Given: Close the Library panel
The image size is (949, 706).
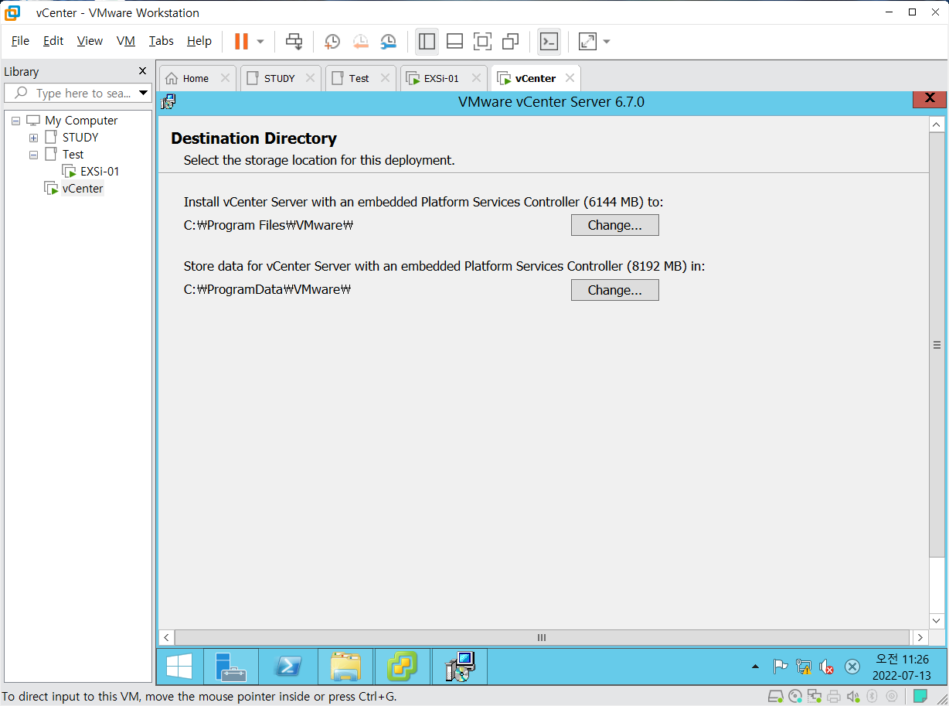Looking at the screenshot, I should (142, 71).
